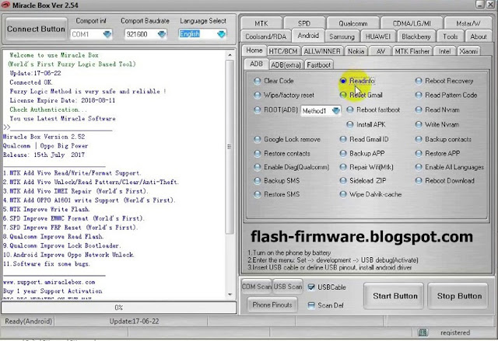
Task: Click the Connect Button
Action: coord(36,29)
